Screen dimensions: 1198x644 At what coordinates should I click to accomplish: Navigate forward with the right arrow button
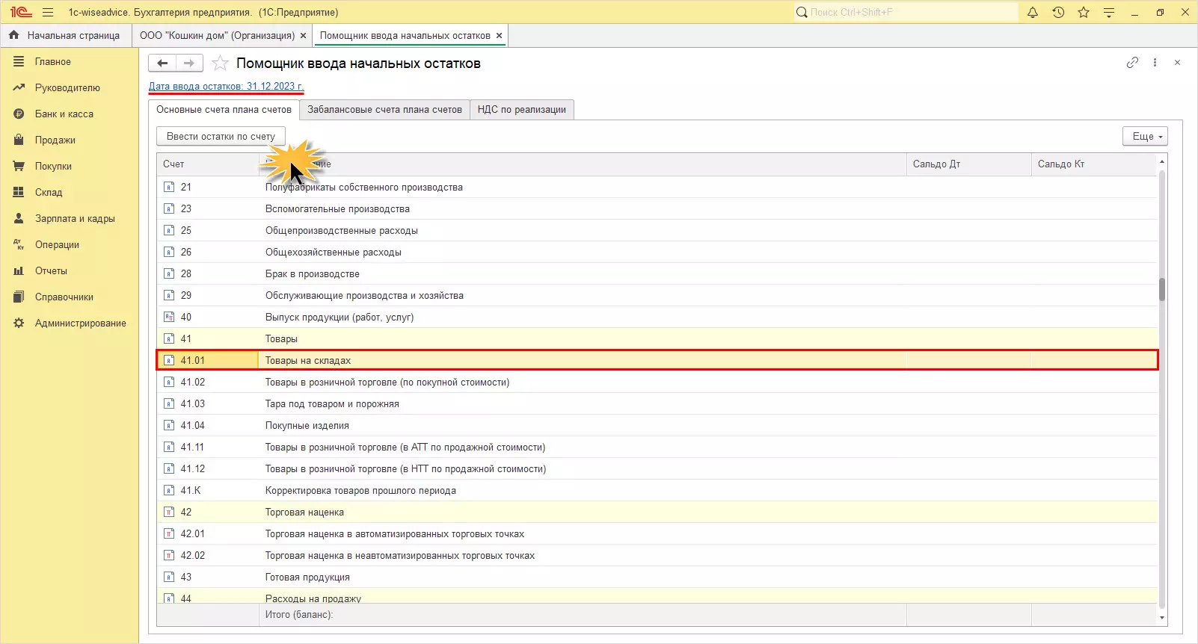[189, 64]
